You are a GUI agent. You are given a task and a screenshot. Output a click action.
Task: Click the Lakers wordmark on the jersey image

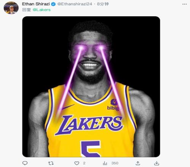[89, 125]
